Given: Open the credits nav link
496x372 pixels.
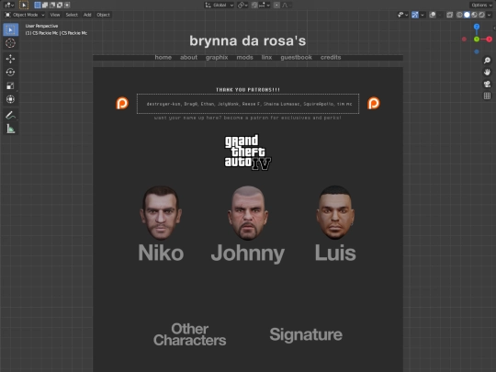Looking at the screenshot, I should (x=331, y=57).
